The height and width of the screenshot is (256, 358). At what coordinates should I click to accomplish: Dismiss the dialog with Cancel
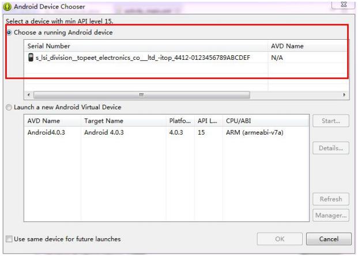pos(329,239)
